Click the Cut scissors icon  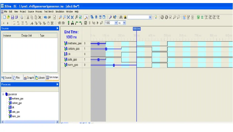(x=28, y=17)
